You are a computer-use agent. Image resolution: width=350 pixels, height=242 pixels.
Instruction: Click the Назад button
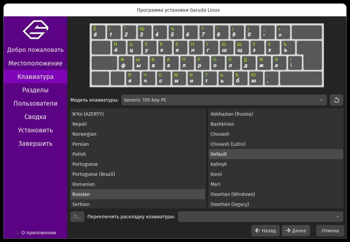click(265, 231)
